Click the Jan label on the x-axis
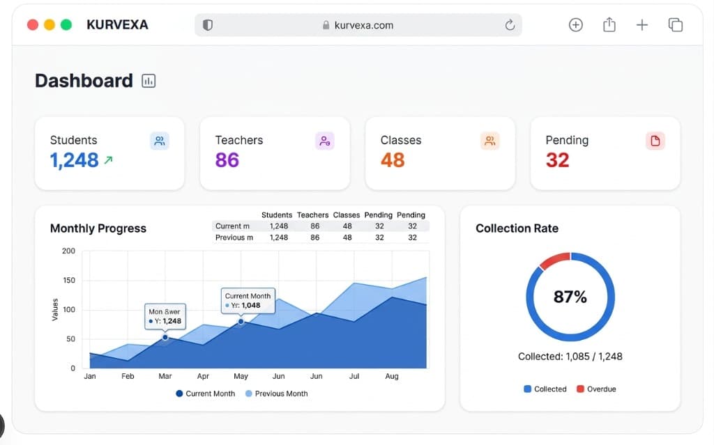 [90, 376]
